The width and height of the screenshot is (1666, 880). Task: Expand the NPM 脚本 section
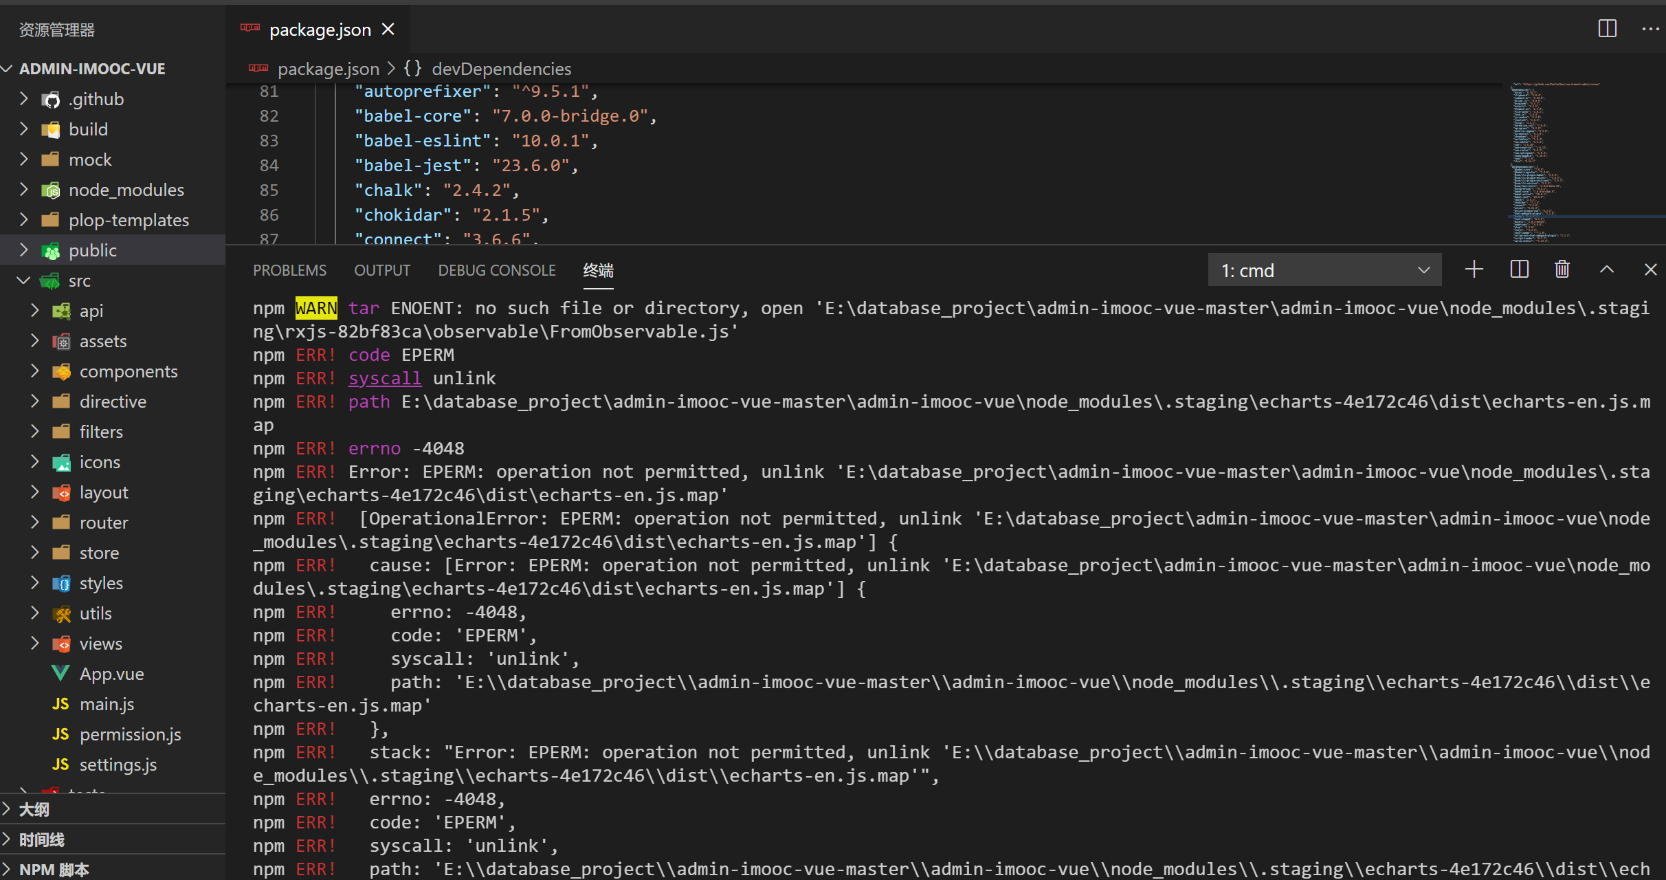coord(54,869)
